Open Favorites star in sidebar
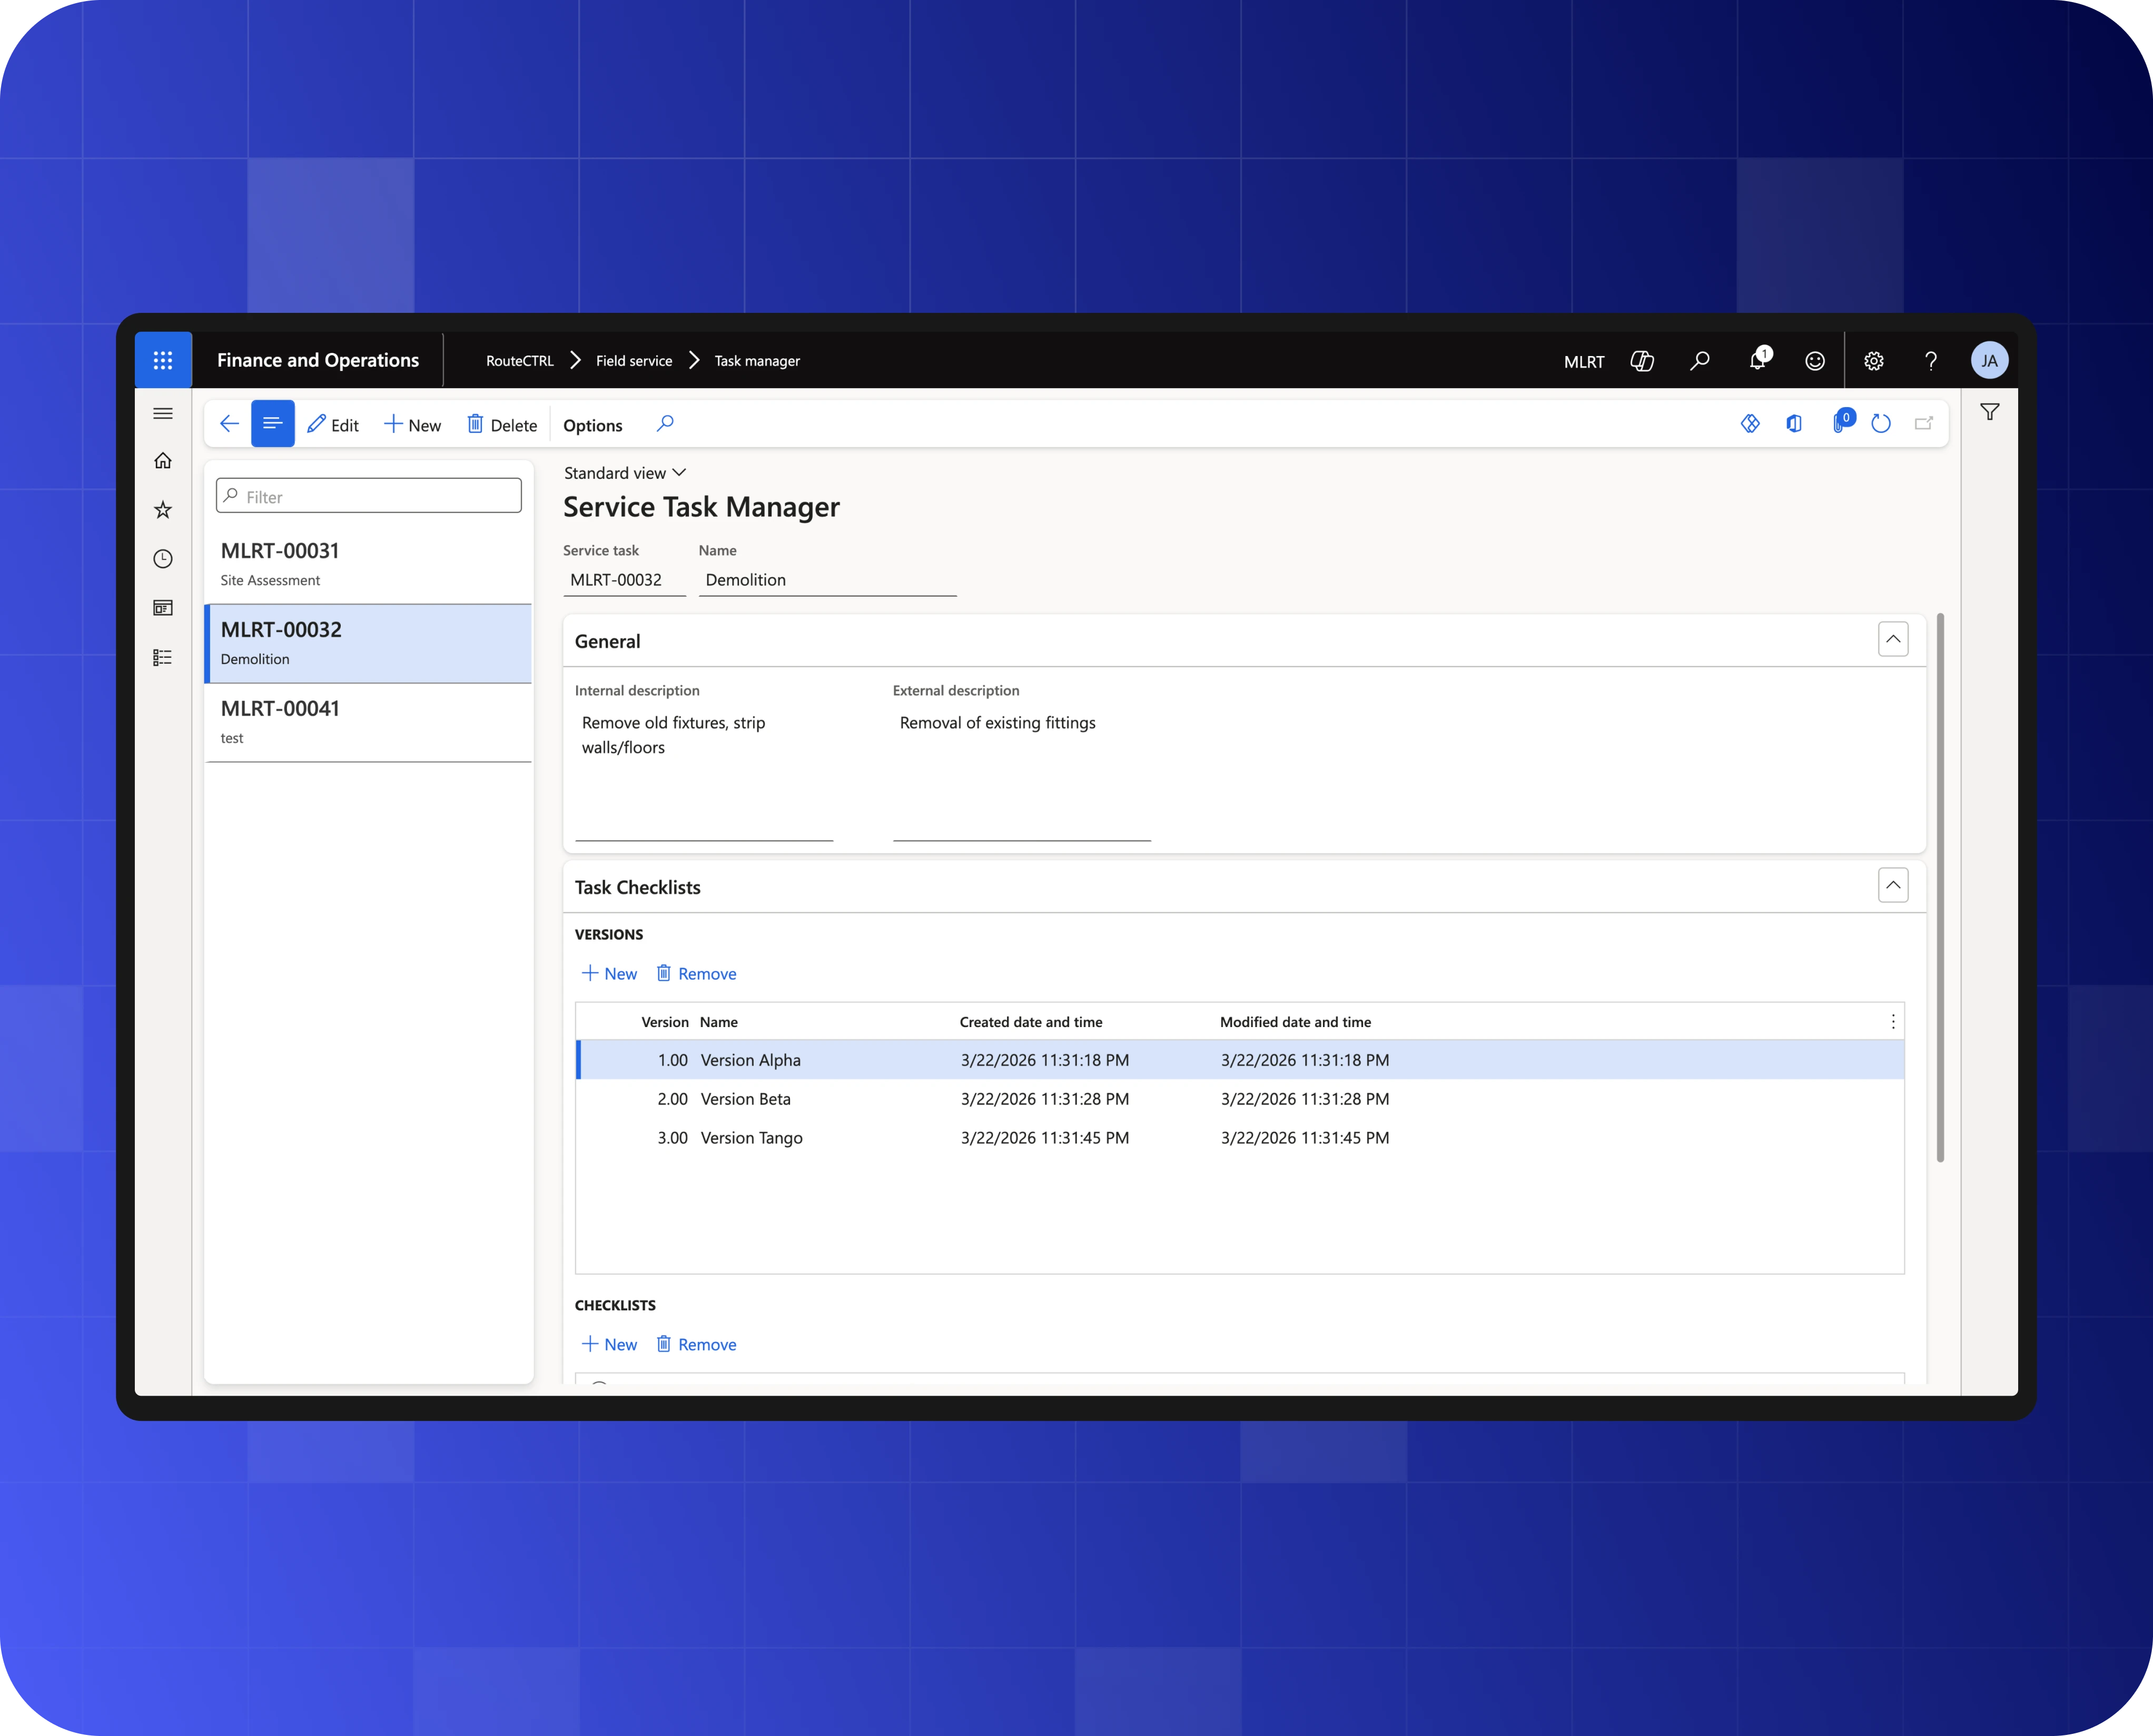The width and height of the screenshot is (2153, 1736). (163, 510)
